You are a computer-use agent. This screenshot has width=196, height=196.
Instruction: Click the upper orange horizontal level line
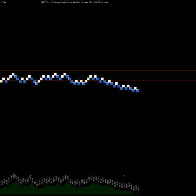pyautogui.click(x=98, y=71)
